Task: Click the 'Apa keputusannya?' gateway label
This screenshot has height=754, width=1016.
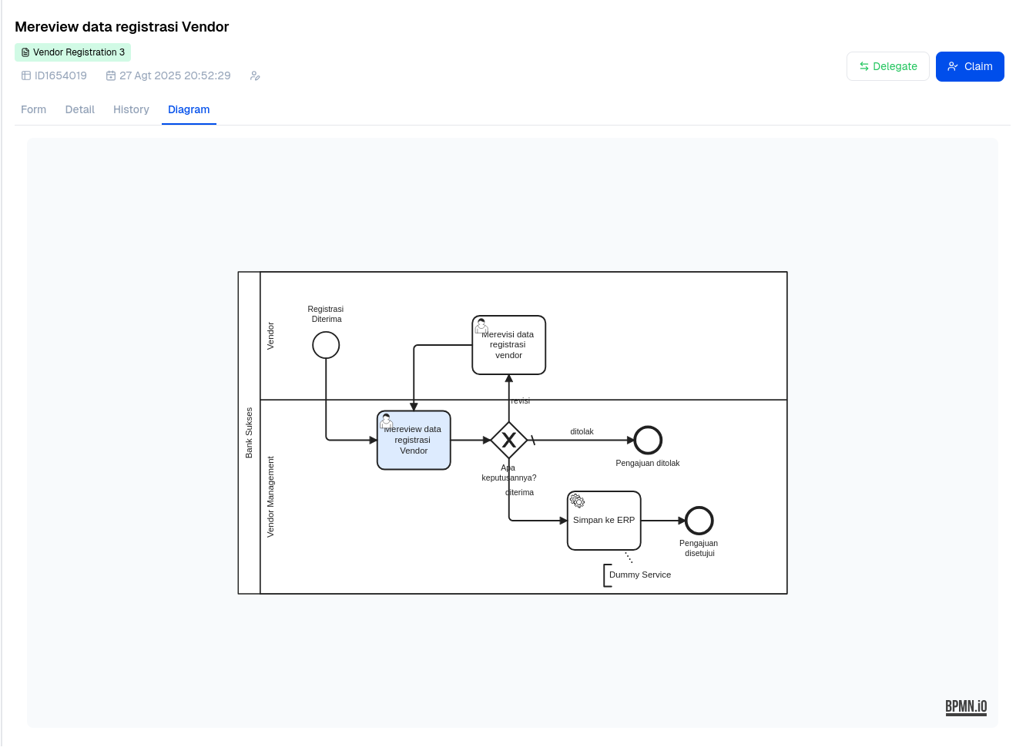Action: (x=508, y=472)
